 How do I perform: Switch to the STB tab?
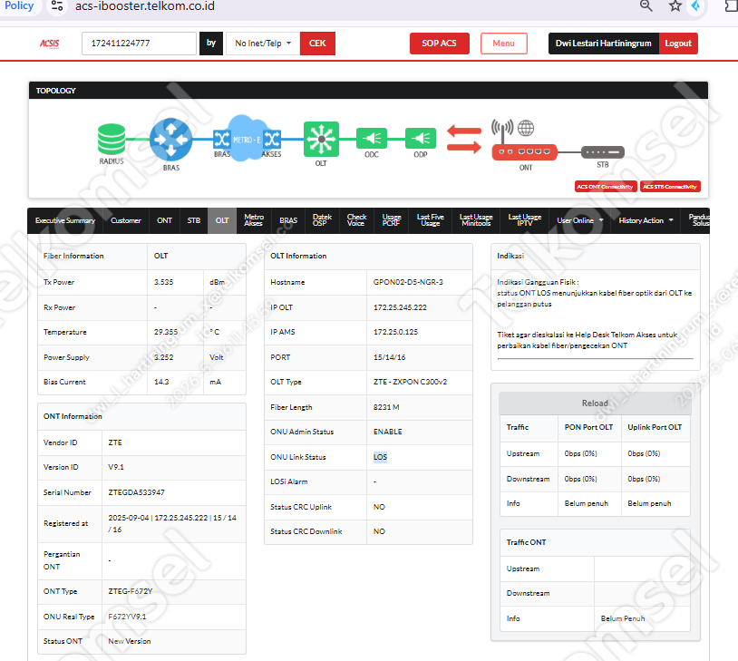(x=193, y=220)
